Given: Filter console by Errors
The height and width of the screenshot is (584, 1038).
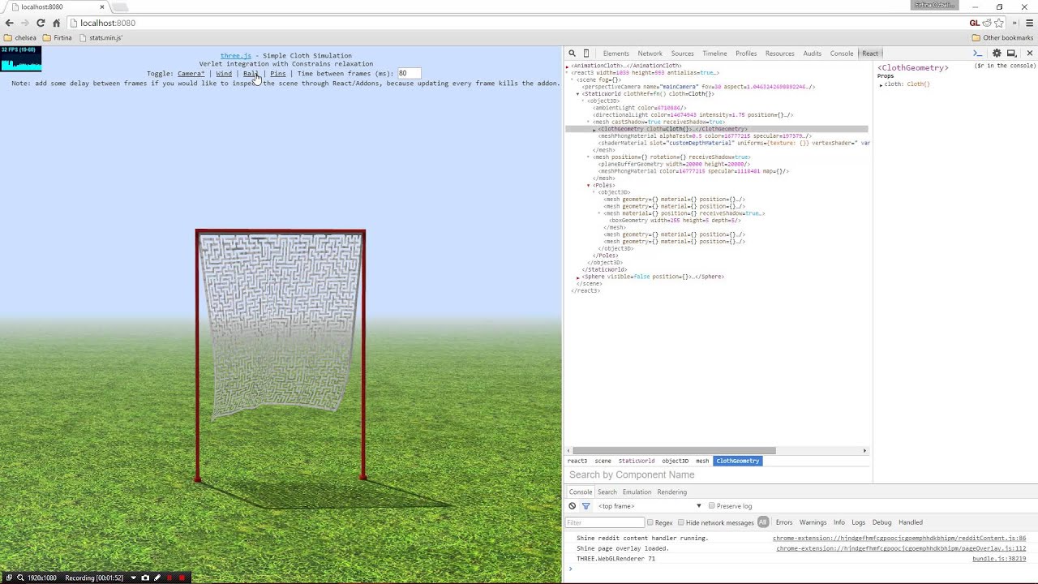Looking at the screenshot, I should [784, 522].
